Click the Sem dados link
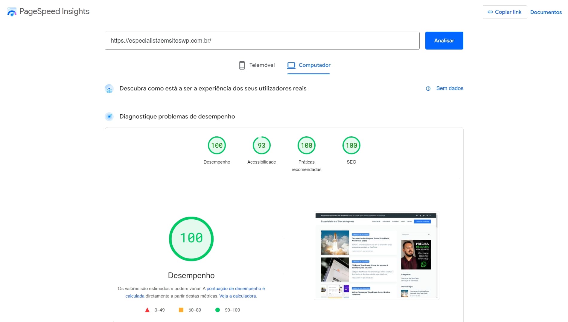 click(x=450, y=88)
